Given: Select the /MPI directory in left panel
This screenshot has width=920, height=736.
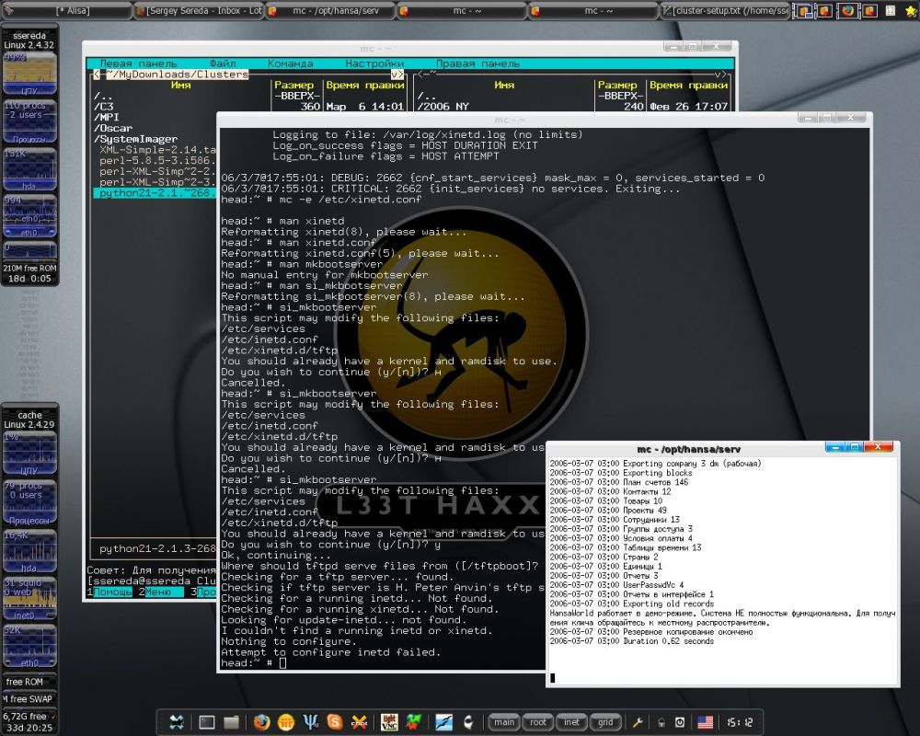Looking at the screenshot, I should click(106, 118).
